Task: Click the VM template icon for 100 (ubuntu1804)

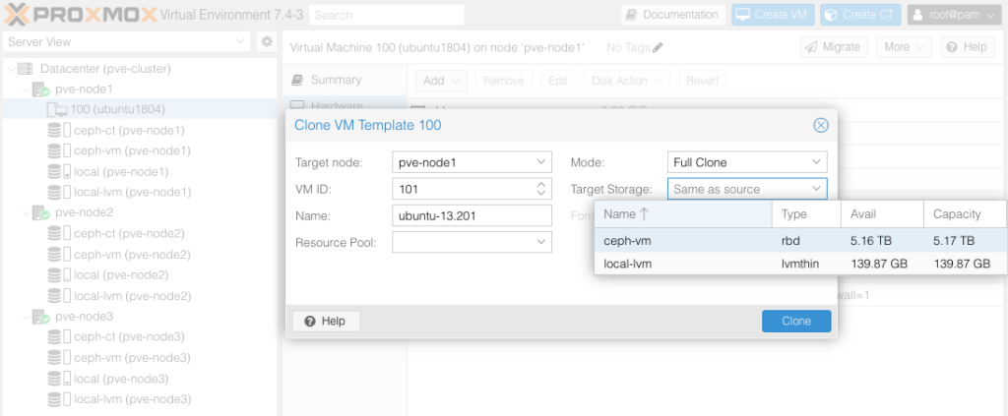Action: click(57, 110)
